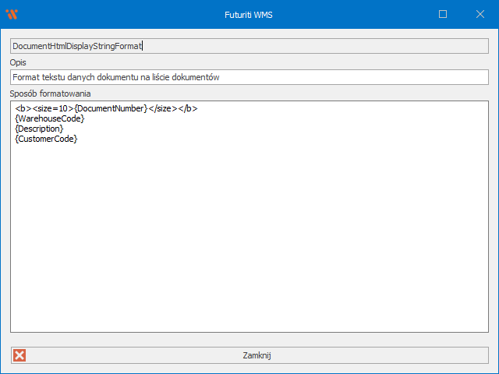The width and height of the screenshot is (499, 374).
Task: Click the red X icon beside Zamknij
Action: pyautogui.click(x=20, y=355)
